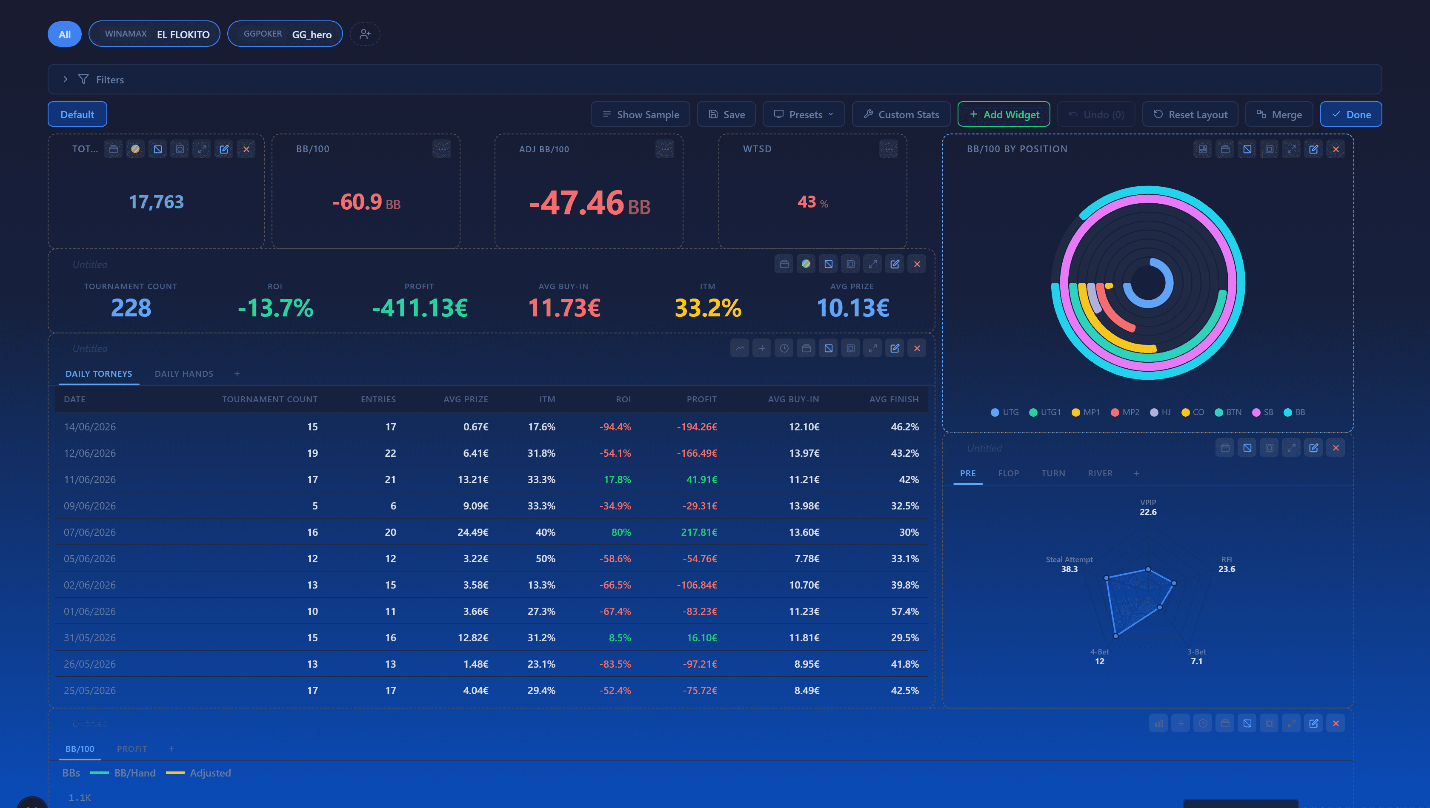Viewport: 1430px width, 808px height.
Task: Expand BB/100 By Position widget fullscreen
Action: (x=1292, y=149)
